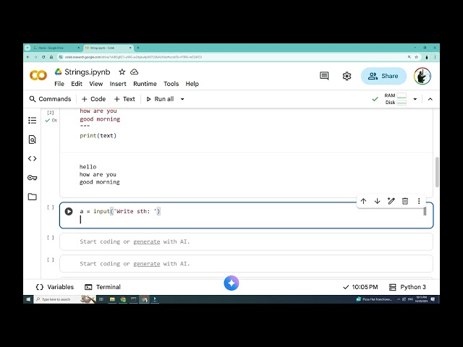Click the notebook vertical scrollbar thumb
This screenshot has width=463, height=347.
[x=437, y=172]
